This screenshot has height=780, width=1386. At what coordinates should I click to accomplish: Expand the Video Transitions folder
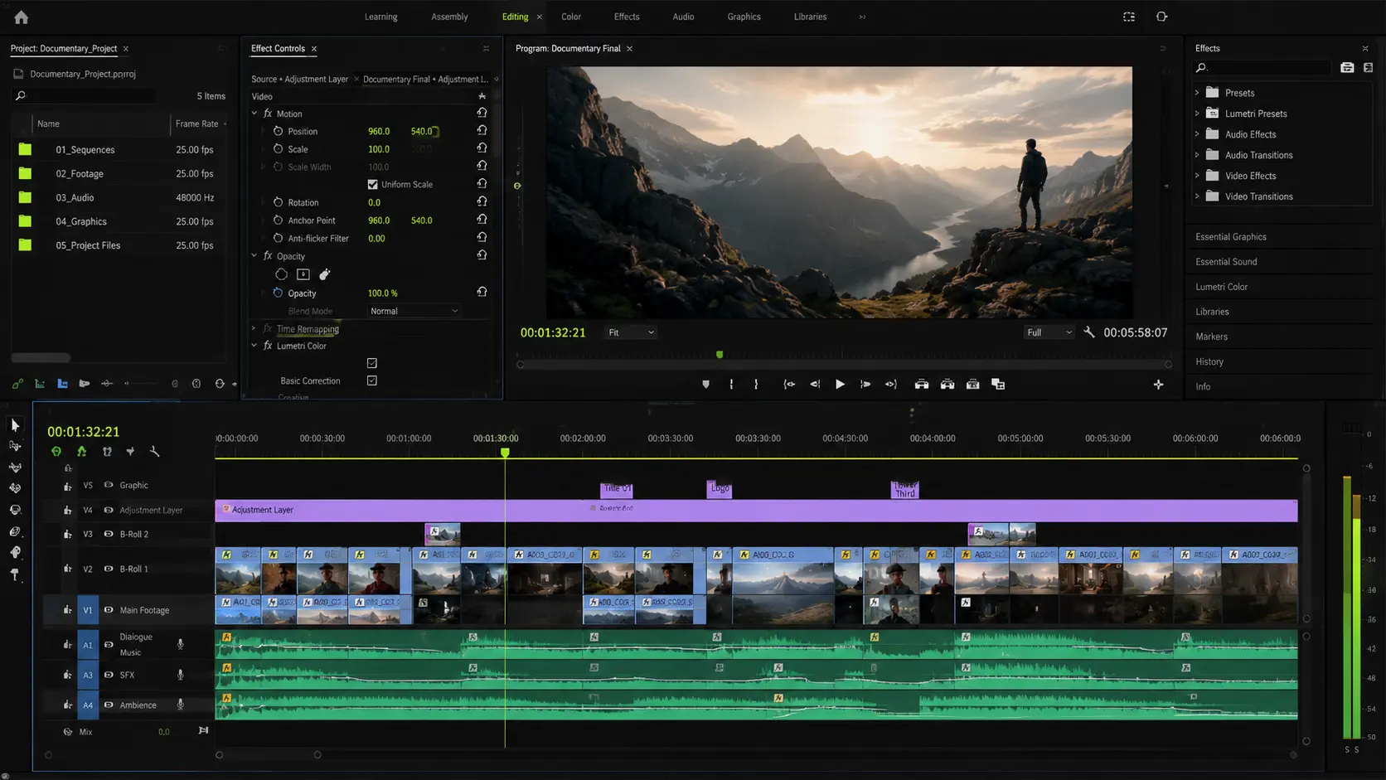pyautogui.click(x=1197, y=196)
